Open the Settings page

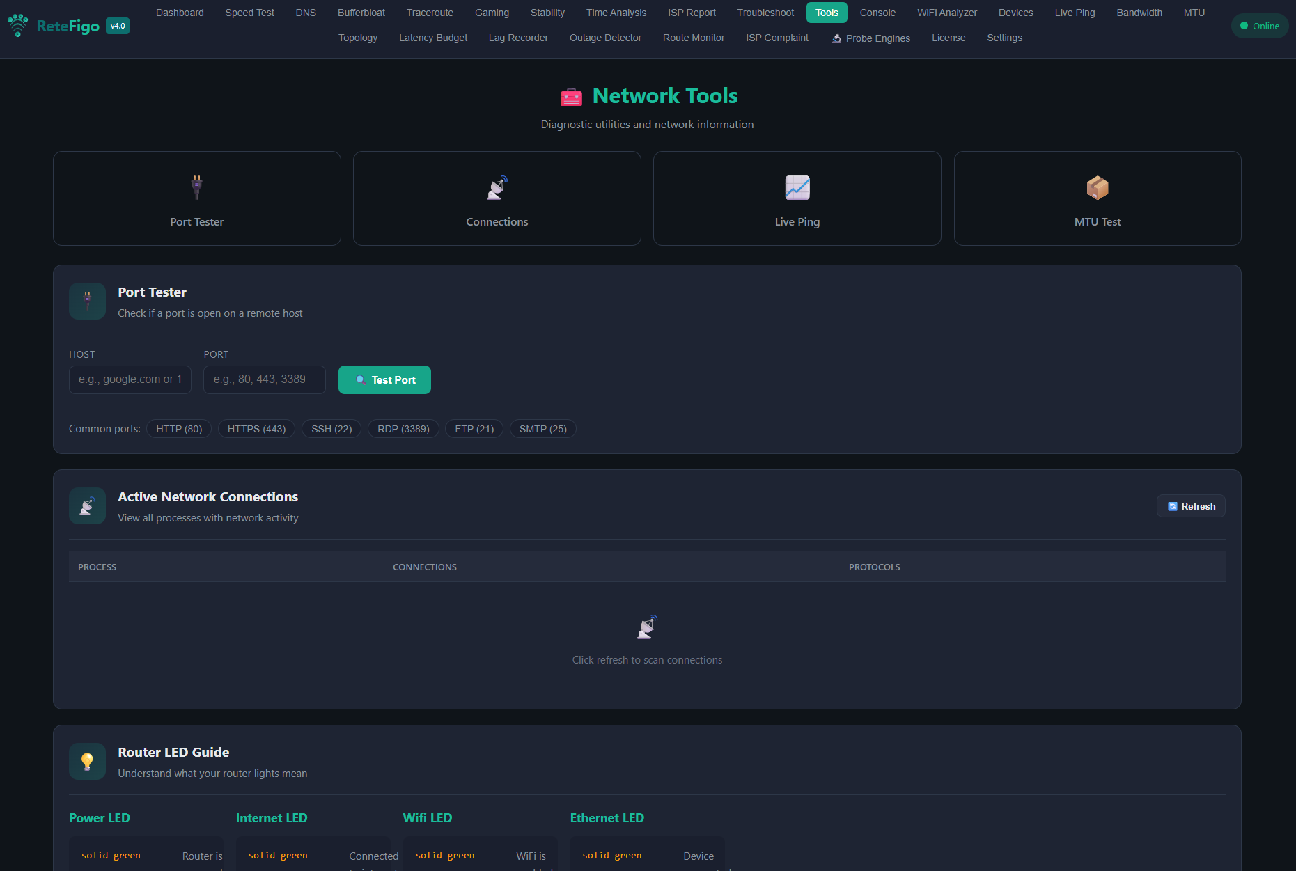click(x=1004, y=38)
